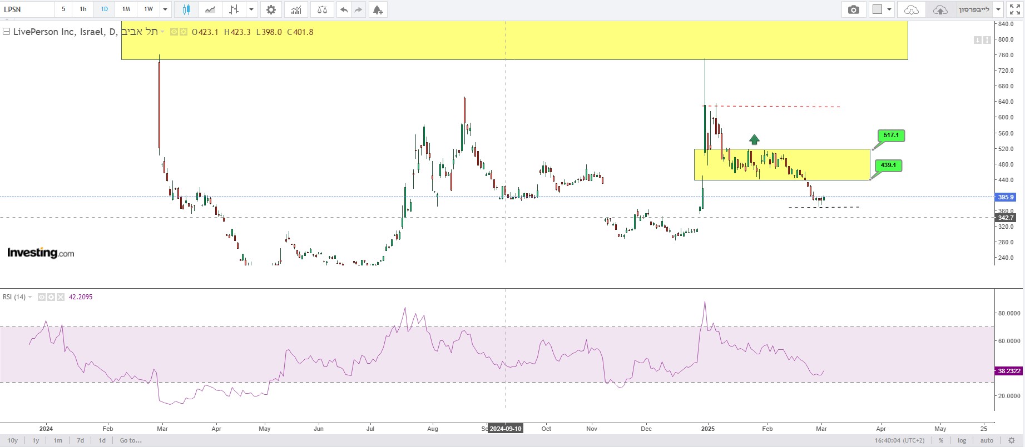Image resolution: width=1025 pixels, height=447 pixels.
Task: Set date range to 10y
Action: [x=12, y=440]
